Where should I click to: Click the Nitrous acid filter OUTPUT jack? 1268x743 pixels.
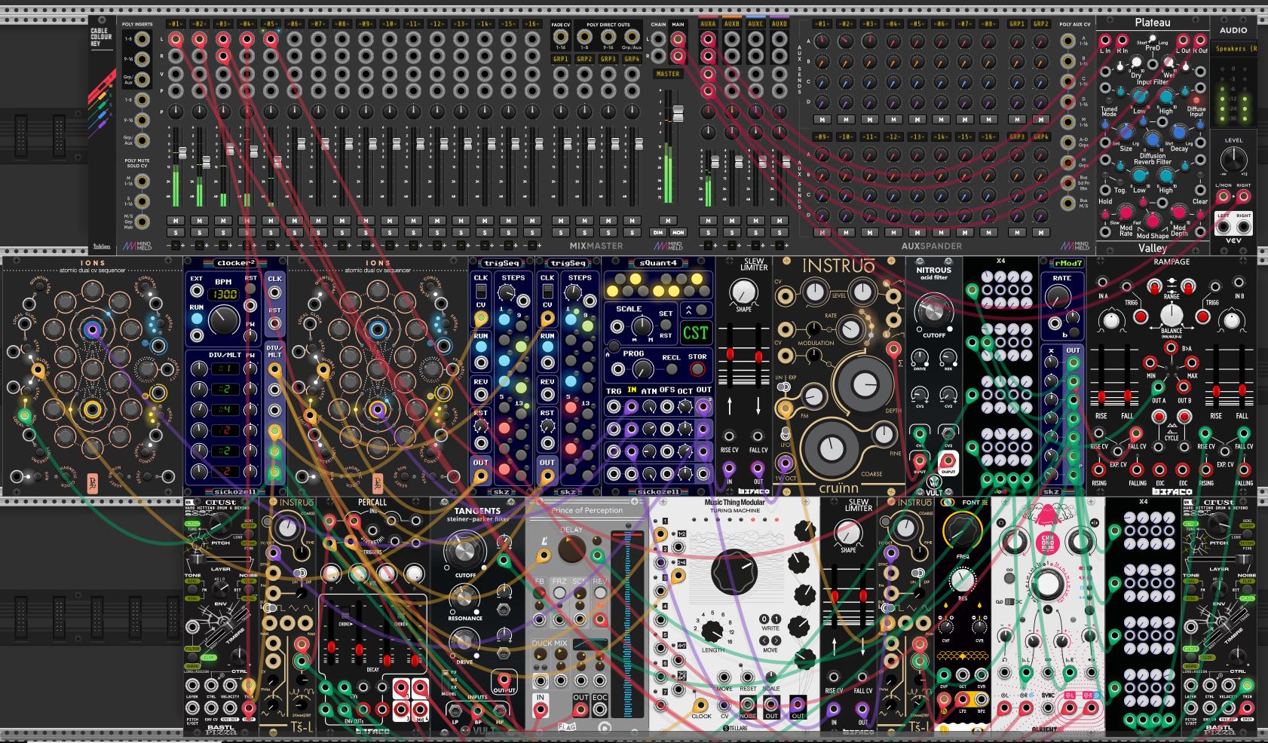948,460
